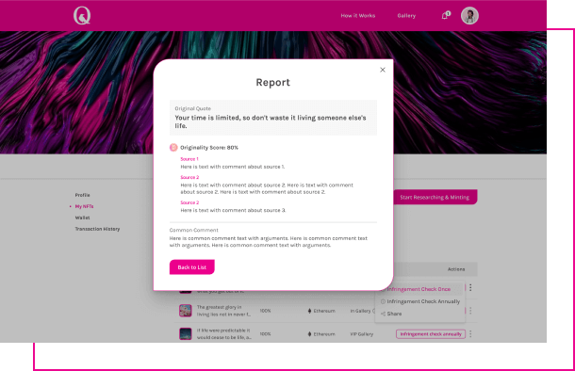
Task: Click the If life were predictable quote text
Action: [x=224, y=333]
